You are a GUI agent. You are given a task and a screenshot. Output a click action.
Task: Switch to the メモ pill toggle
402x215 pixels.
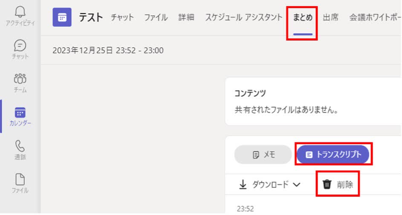tap(263, 154)
